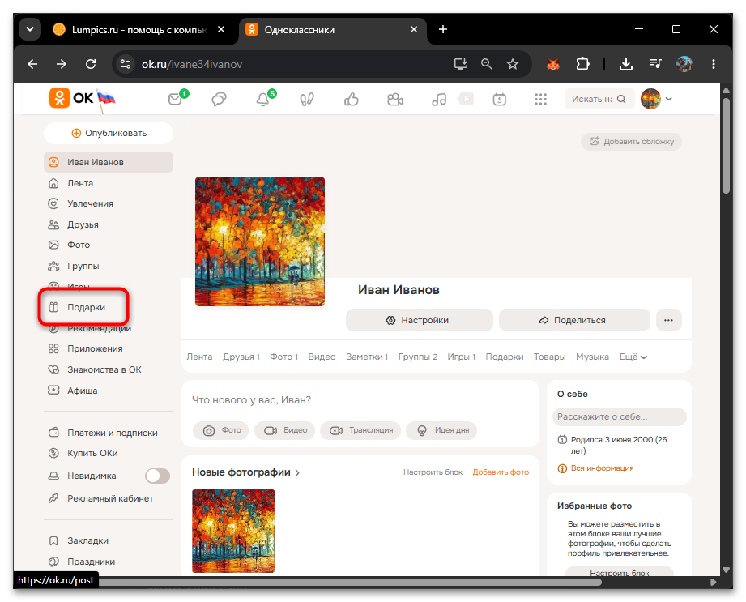The width and height of the screenshot is (746, 602).
Task: Open the browser zoom magnifier icon
Action: (486, 64)
